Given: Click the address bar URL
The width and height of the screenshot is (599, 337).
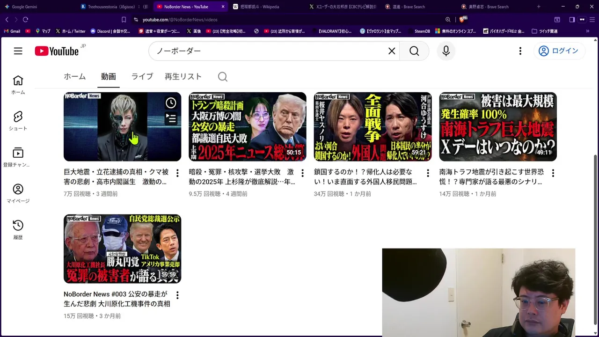Looking at the screenshot, I should click(180, 20).
